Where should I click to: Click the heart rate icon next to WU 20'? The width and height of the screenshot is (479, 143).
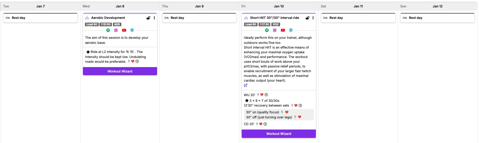coord(262,95)
